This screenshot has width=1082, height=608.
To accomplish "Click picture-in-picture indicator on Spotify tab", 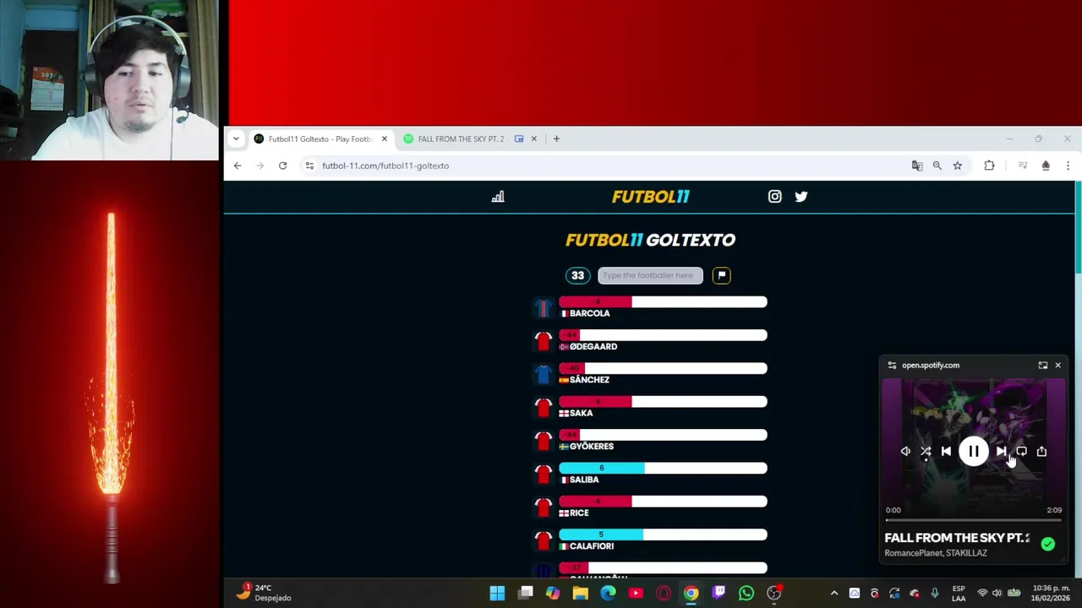I will click(519, 138).
